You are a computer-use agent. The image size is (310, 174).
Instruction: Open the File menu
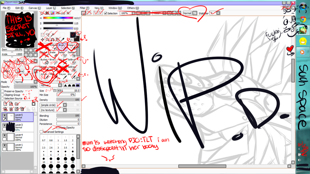[6, 8]
